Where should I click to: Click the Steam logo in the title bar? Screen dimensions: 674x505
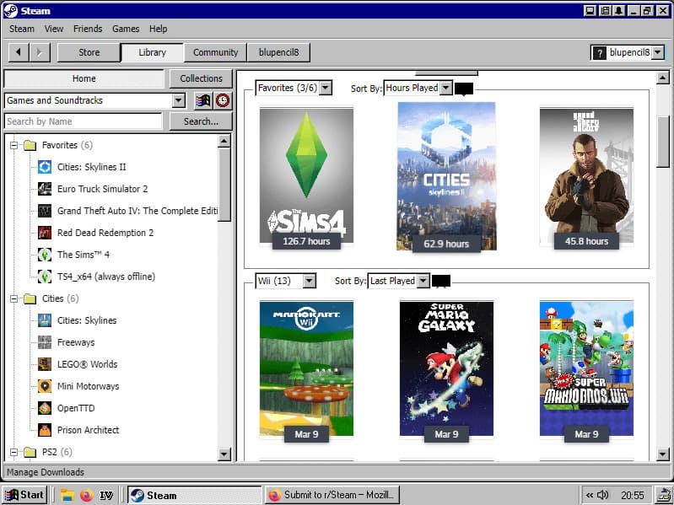tap(10, 10)
